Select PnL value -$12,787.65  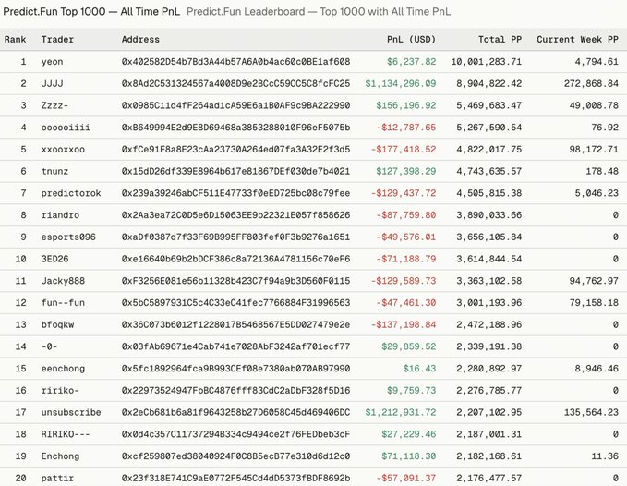(x=406, y=128)
